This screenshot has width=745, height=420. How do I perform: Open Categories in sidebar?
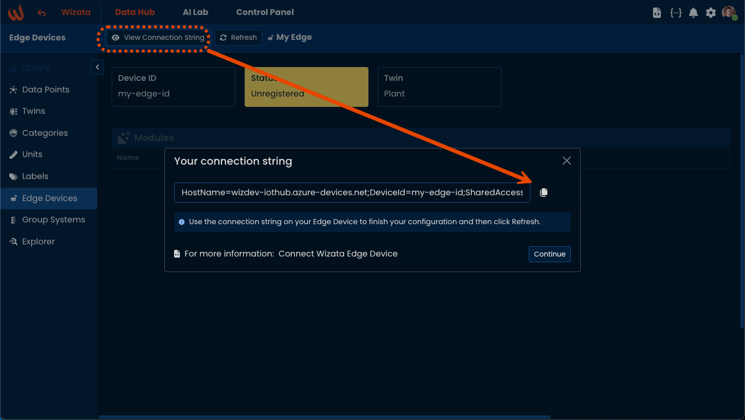tap(49, 133)
